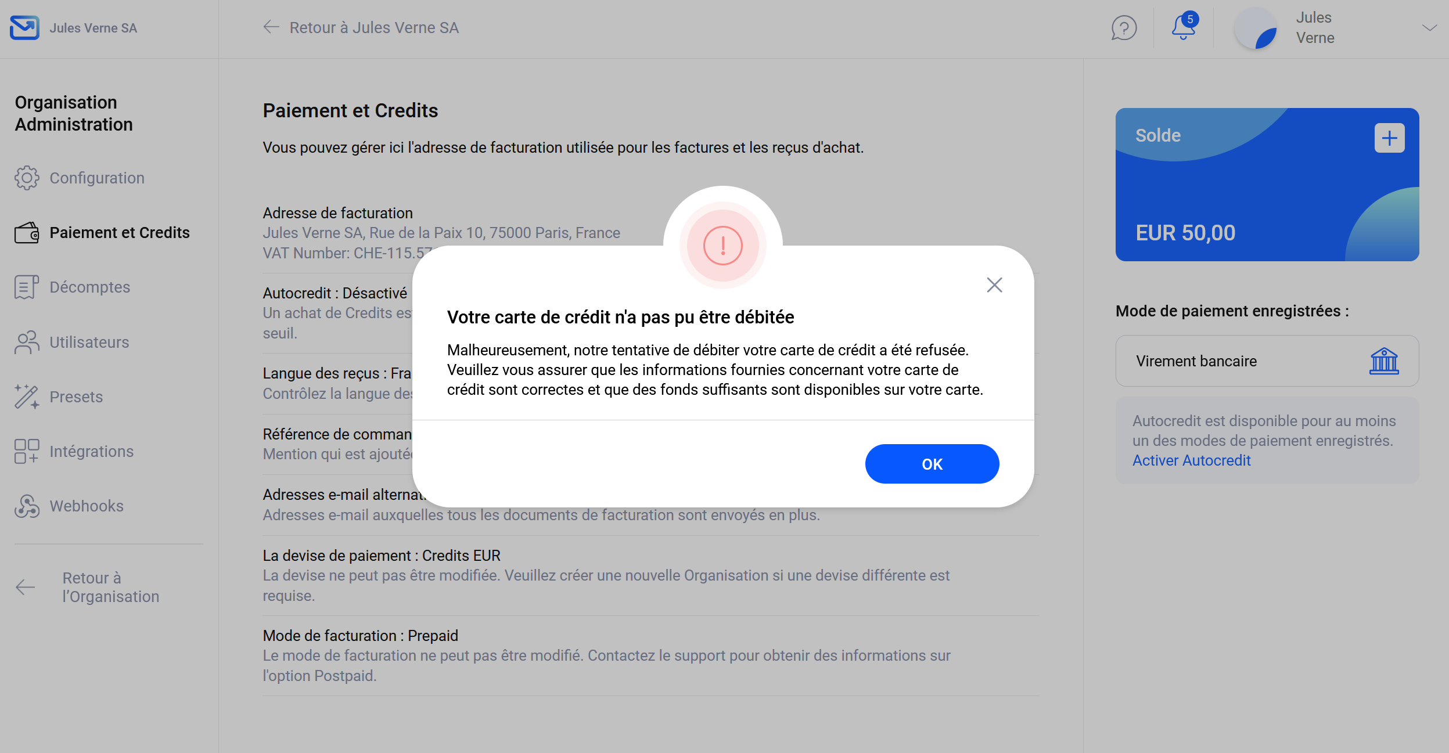
Task: Select Paiement et Credits menu item
Action: (119, 232)
